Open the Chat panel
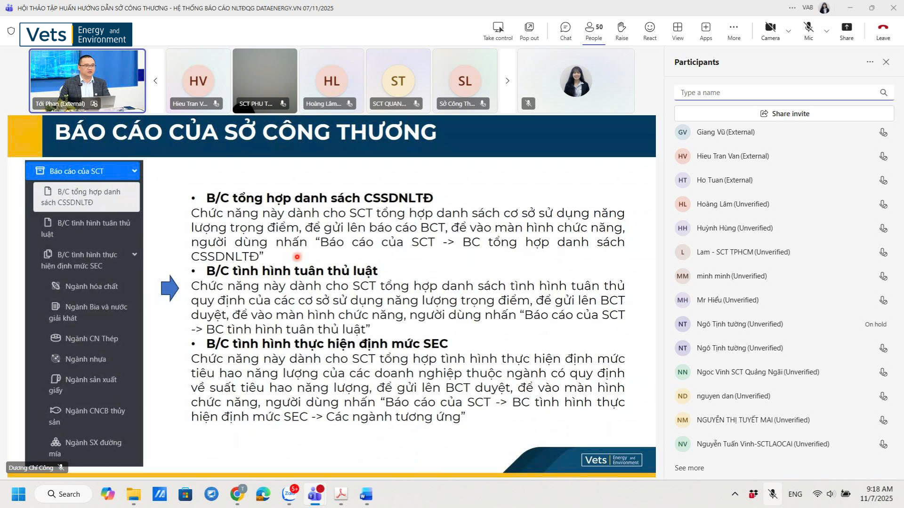904x508 pixels. pyautogui.click(x=565, y=32)
